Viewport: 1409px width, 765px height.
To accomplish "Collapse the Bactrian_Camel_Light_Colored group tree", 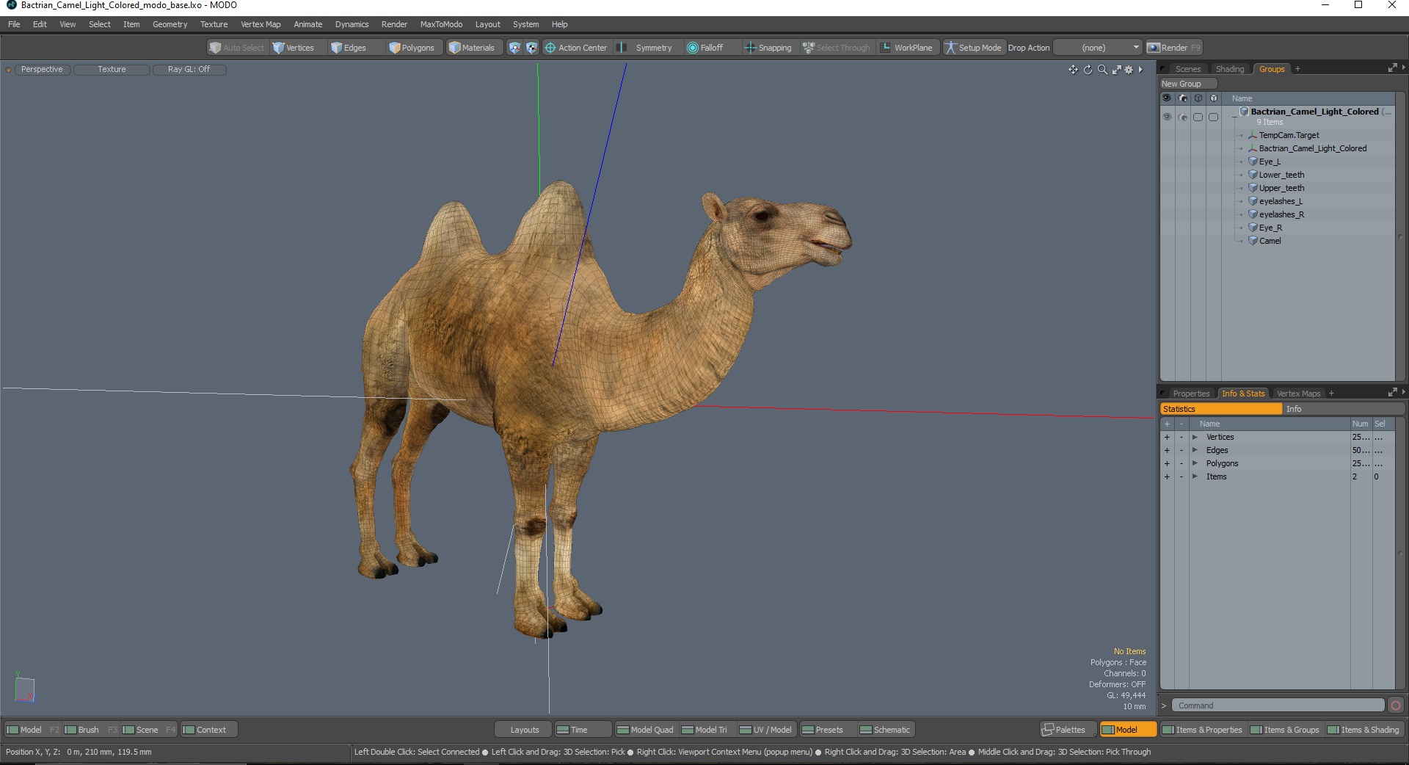I will pos(1234,117).
